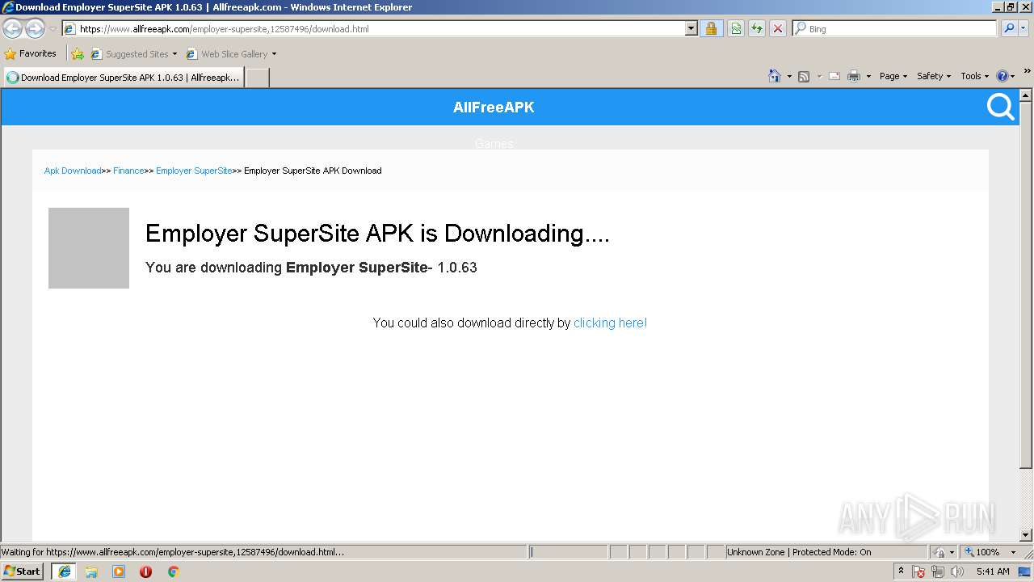Click the search magnifier button
Viewport: 1034px width, 582px height.
[1009, 28]
